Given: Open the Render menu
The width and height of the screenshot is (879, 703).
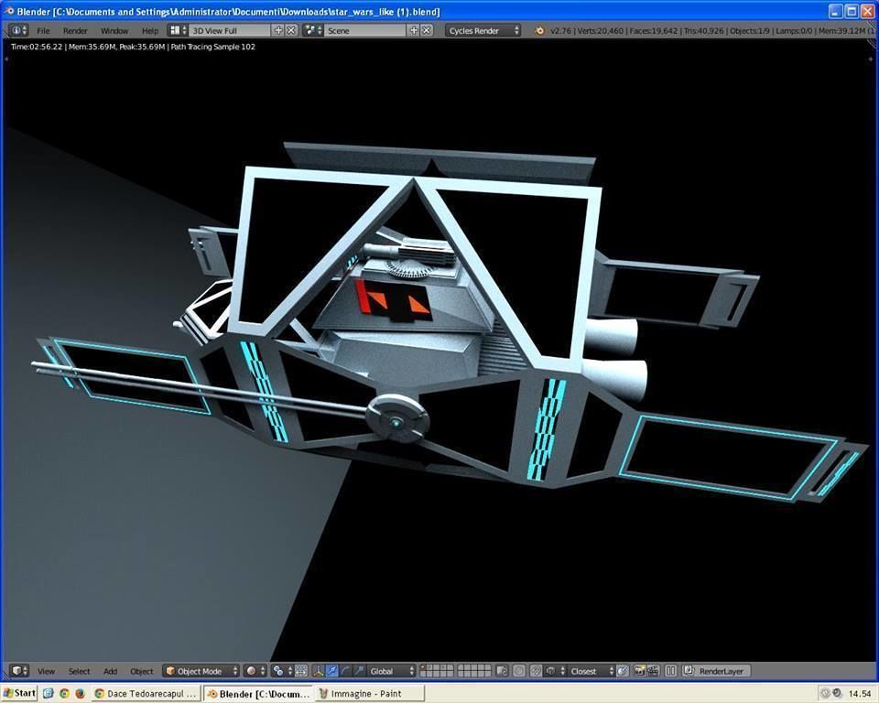Looking at the screenshot, I should point(75,31).
